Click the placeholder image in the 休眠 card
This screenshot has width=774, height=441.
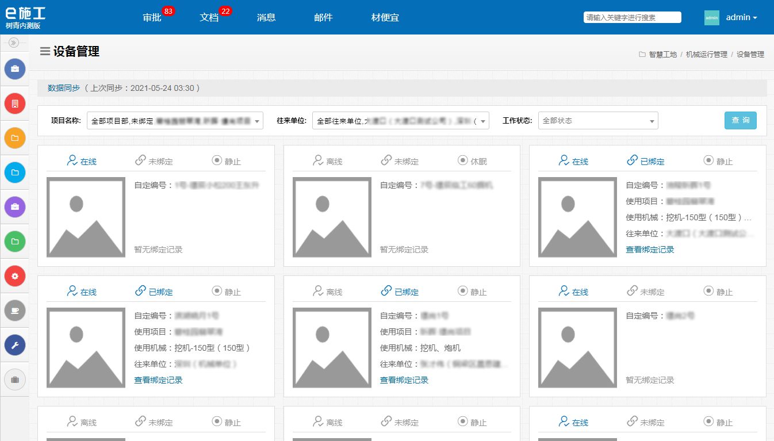pyautogui.click(x=332, y=217)
